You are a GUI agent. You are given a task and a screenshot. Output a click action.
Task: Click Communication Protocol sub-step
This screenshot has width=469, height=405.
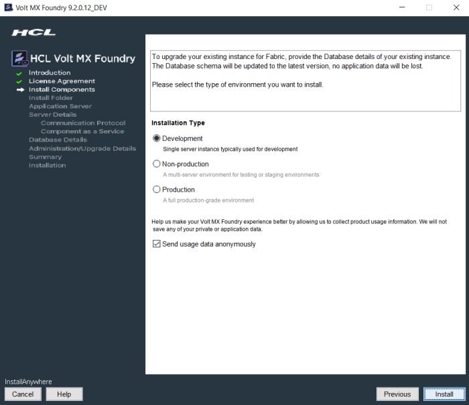[83, 123]
